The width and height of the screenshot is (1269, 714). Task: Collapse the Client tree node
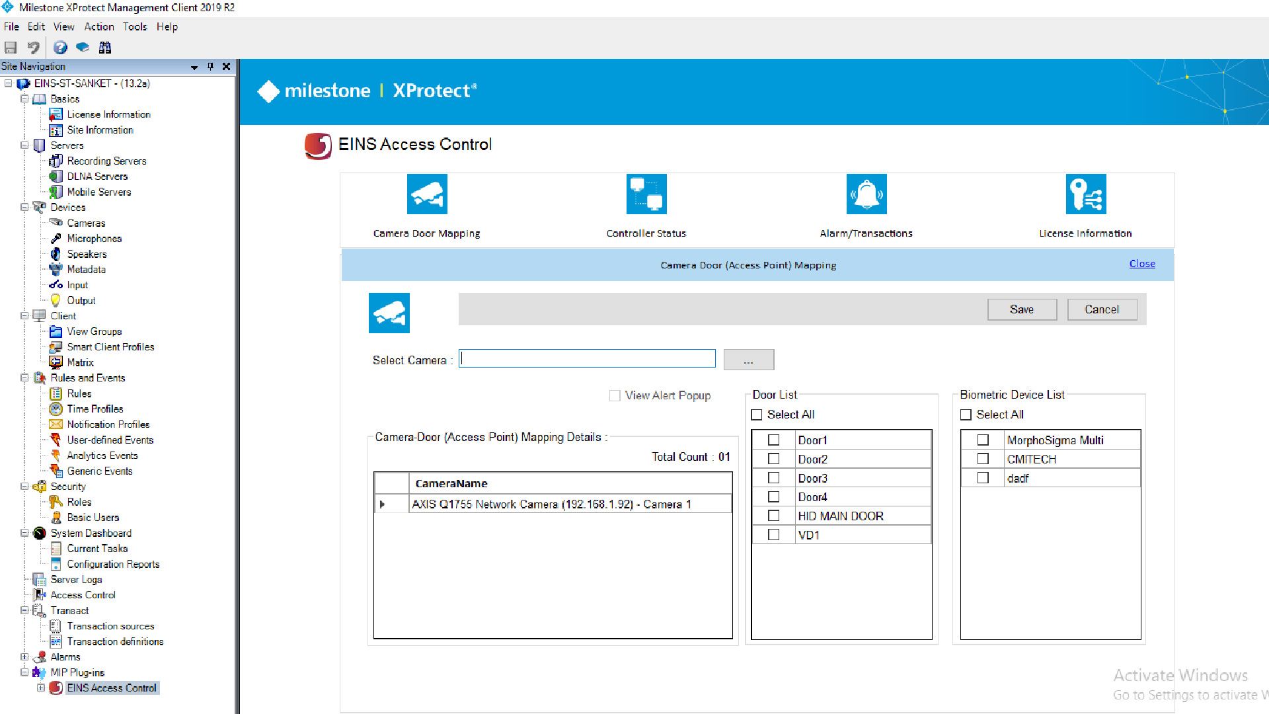click(24, 316)
